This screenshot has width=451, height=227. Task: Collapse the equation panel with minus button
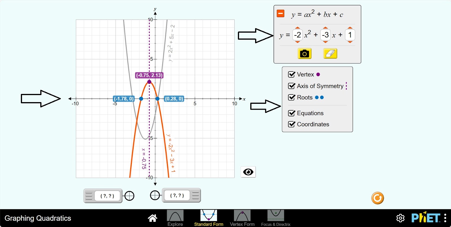click(280, 14)
